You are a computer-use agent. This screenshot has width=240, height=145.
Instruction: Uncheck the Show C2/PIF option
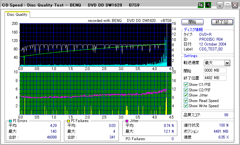point(186,90)
